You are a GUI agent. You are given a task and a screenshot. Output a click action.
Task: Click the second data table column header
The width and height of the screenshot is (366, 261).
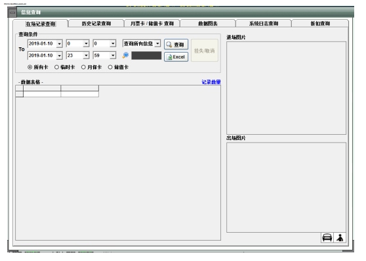point(79,88)
